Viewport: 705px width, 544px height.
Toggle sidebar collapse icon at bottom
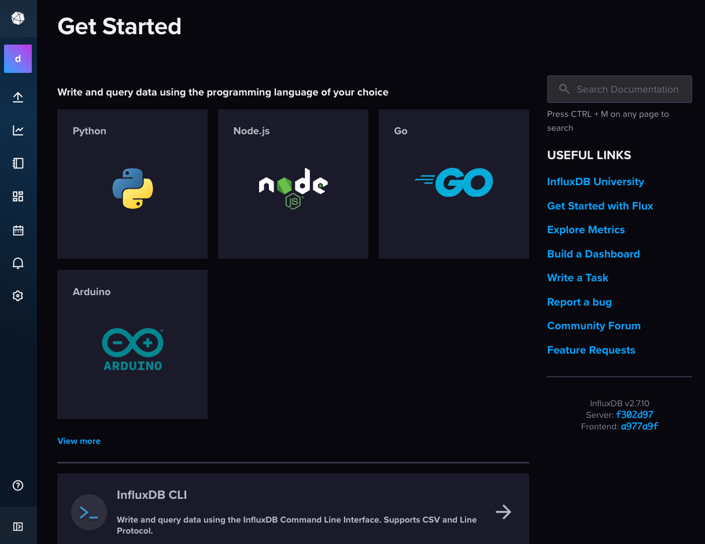coord(18,527)
